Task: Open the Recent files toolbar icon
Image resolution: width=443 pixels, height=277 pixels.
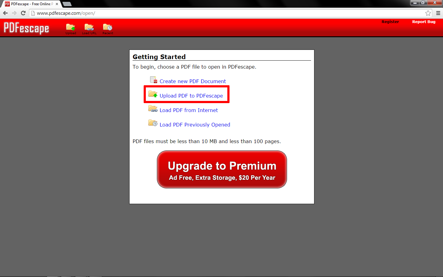Action: coord(108,28)
